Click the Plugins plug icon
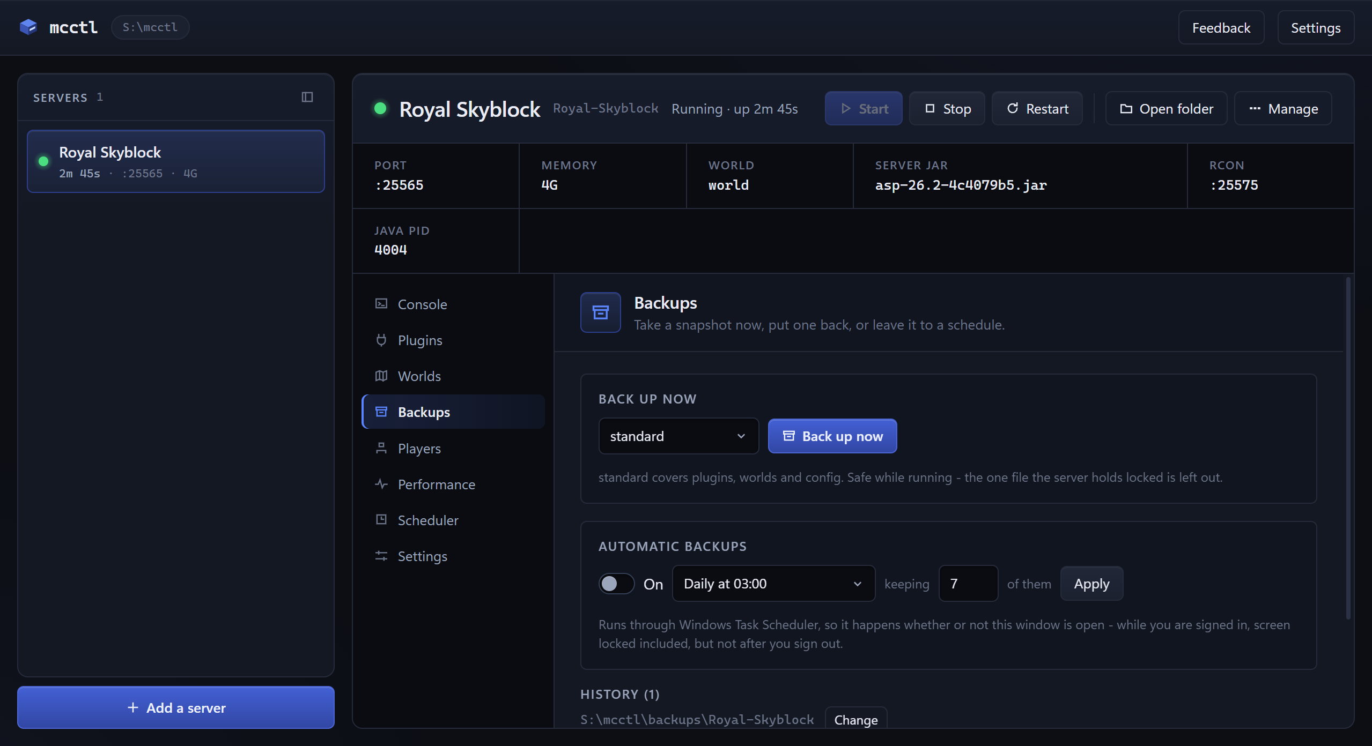The image size is (1372, 746). pos(381,340)
